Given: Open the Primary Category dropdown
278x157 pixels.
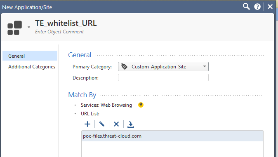Looking at the screenshot, I should [x=163, y=67].
